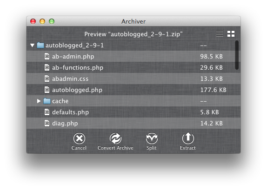Select the ab-admin.php file icon

47,56
